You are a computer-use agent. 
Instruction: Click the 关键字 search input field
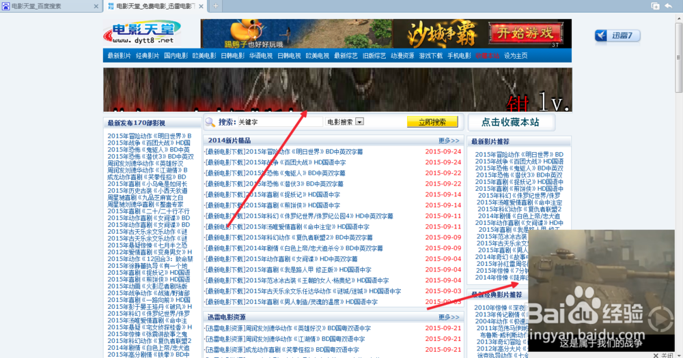point(279,122)
